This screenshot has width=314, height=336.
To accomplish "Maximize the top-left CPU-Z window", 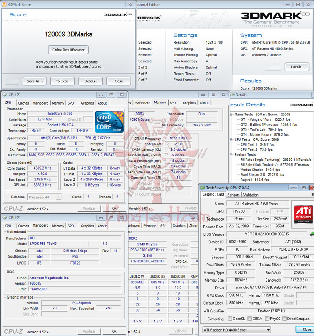I will click(x=111, y=95).
